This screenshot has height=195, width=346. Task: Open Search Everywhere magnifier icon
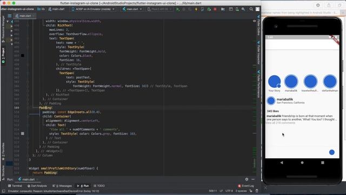click(x=251, y=9)
